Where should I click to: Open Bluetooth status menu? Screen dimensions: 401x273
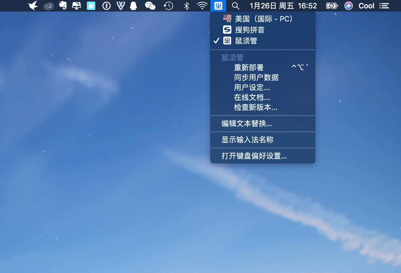[x=187, y=6]
